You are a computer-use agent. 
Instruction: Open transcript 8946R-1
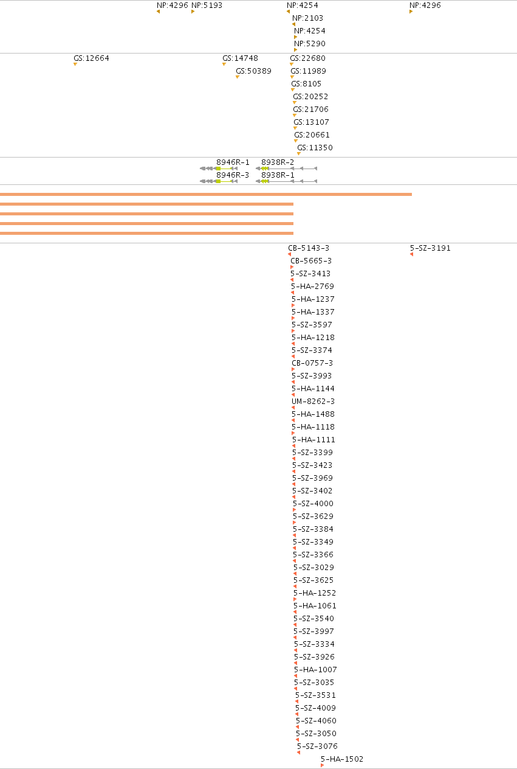click(233, 162)
